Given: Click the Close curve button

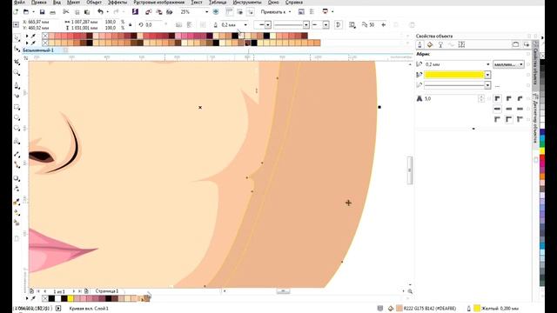Looking at the screenshot, I should (x=339, y=25).
